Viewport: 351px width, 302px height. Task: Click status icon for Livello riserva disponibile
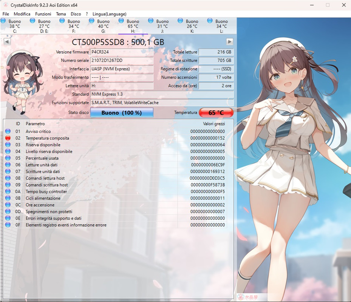[8, 151]
